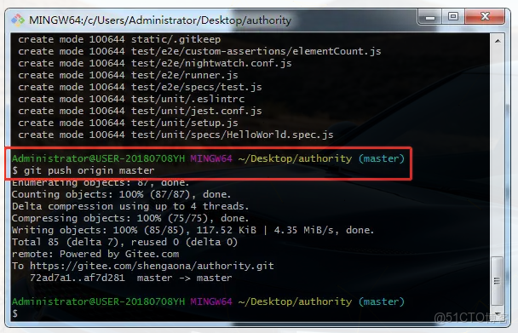Minimize the MINGW64 terminal window
518x333 pixels.
click(x=430, y=17)
